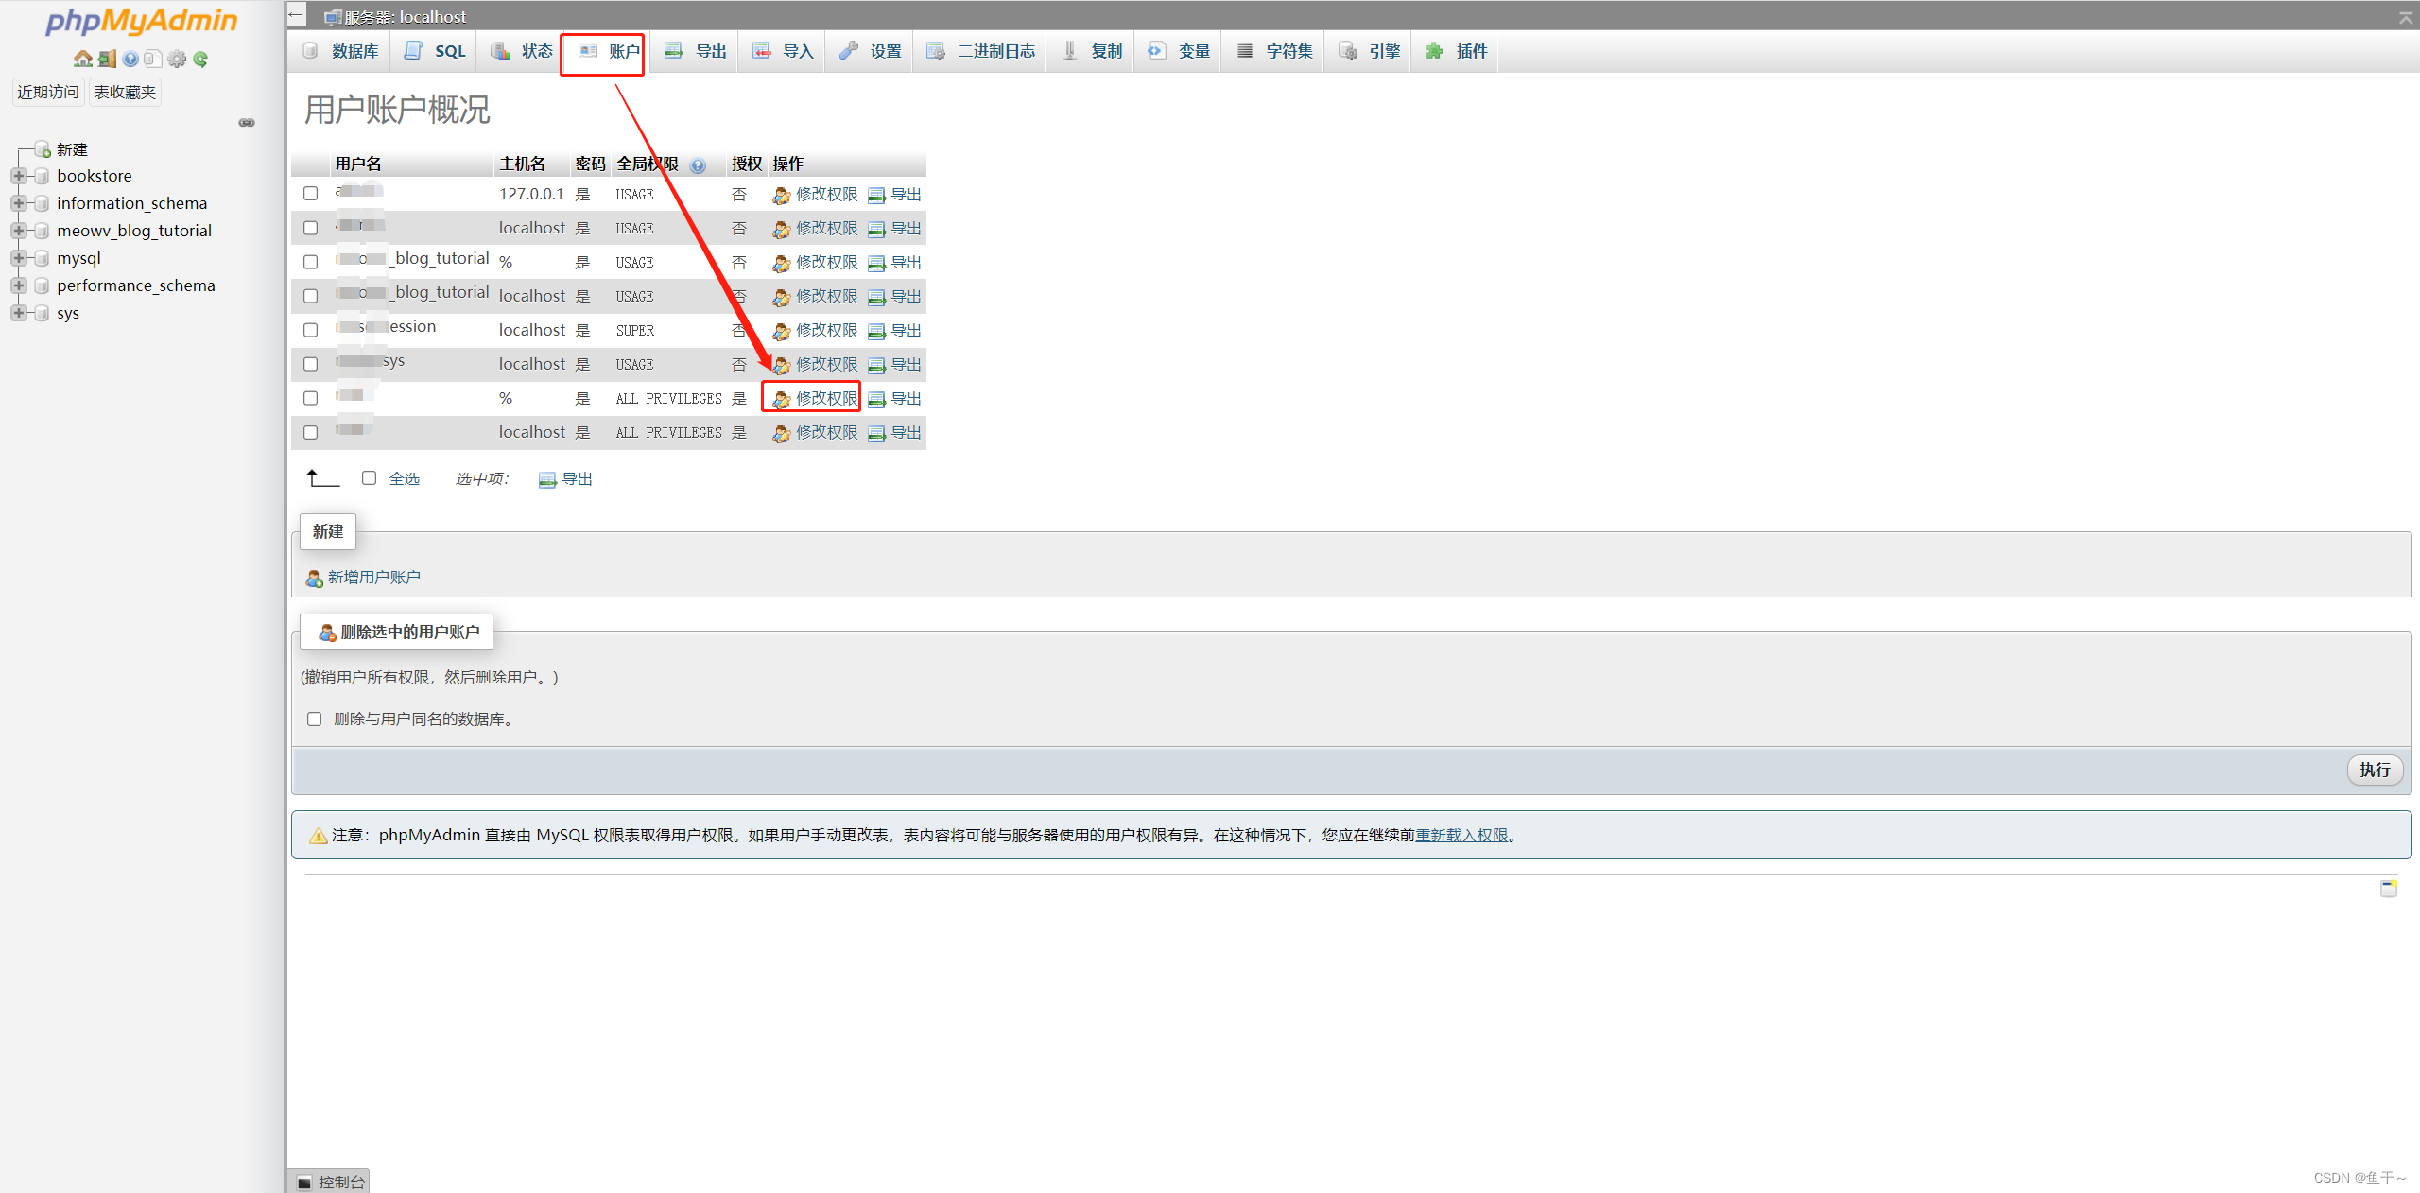This screenshot has height=1193, width=2420.
Task: Expand the bookstore database tree node
Action: 18,176
